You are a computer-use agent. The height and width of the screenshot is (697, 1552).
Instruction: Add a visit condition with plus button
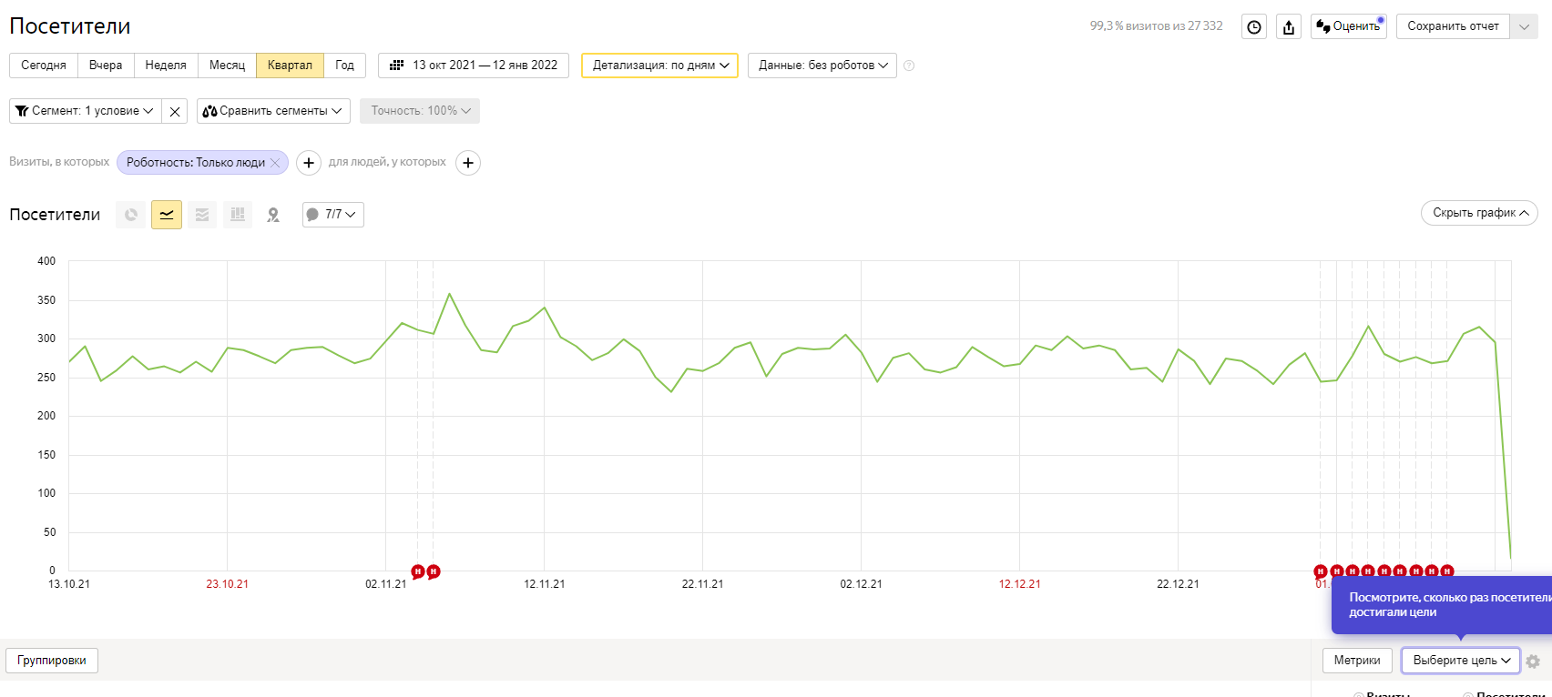309,163
